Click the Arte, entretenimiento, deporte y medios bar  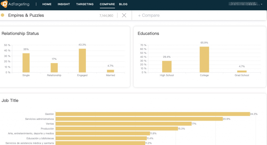point(103,134)
